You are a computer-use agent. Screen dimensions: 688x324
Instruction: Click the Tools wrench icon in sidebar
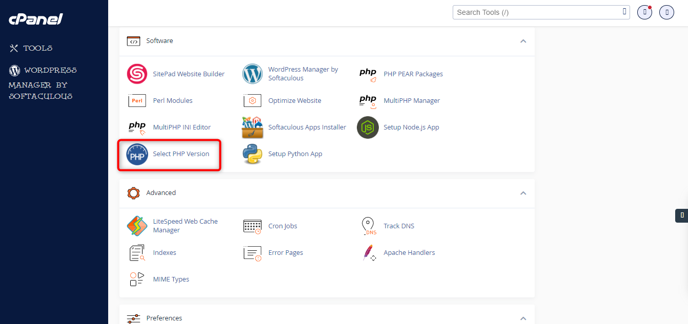point(14,48)
